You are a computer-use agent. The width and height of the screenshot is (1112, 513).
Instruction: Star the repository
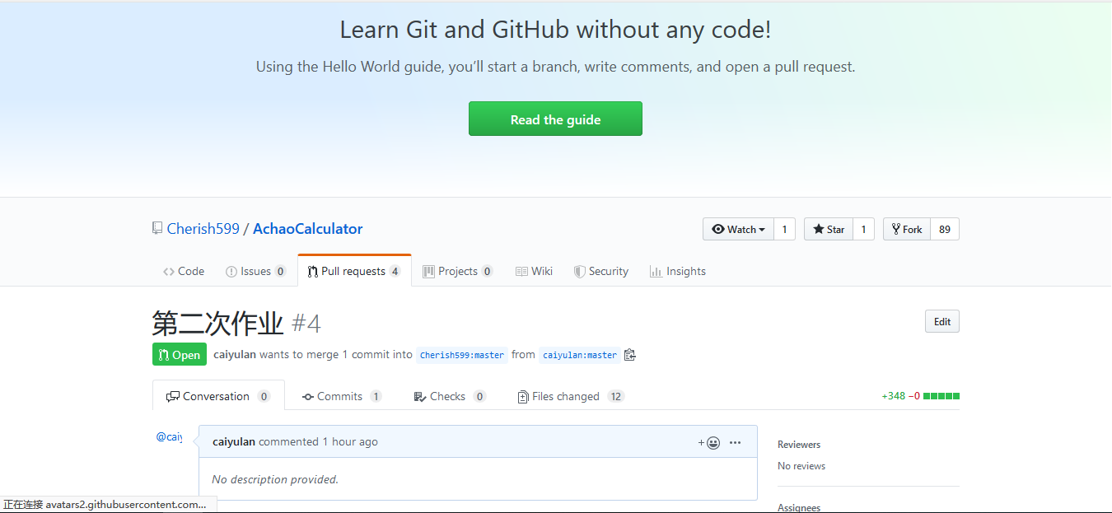828,229
